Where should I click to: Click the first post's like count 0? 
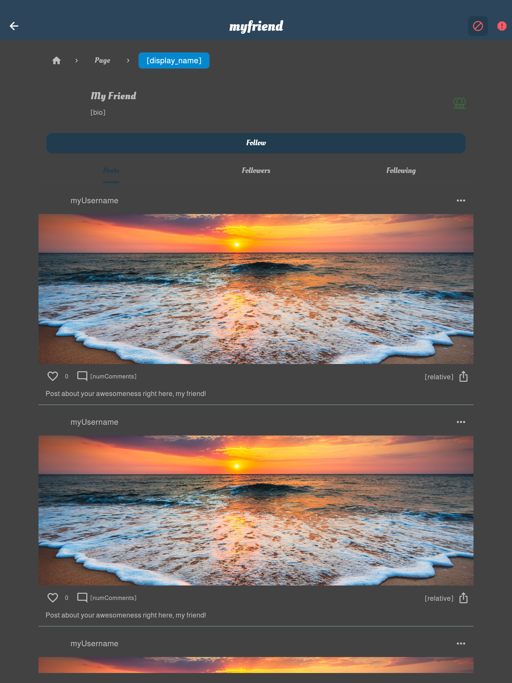[66, 376]
